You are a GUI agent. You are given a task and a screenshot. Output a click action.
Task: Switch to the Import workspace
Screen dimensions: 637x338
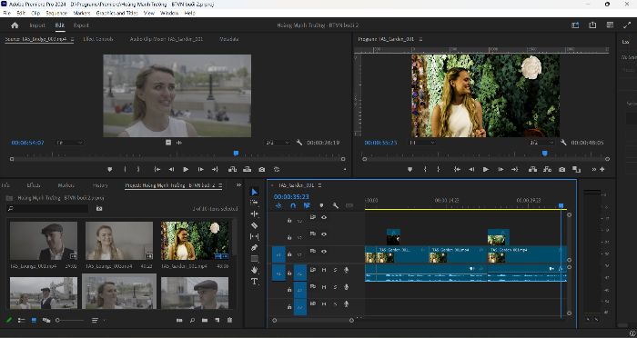coord(37,25)
